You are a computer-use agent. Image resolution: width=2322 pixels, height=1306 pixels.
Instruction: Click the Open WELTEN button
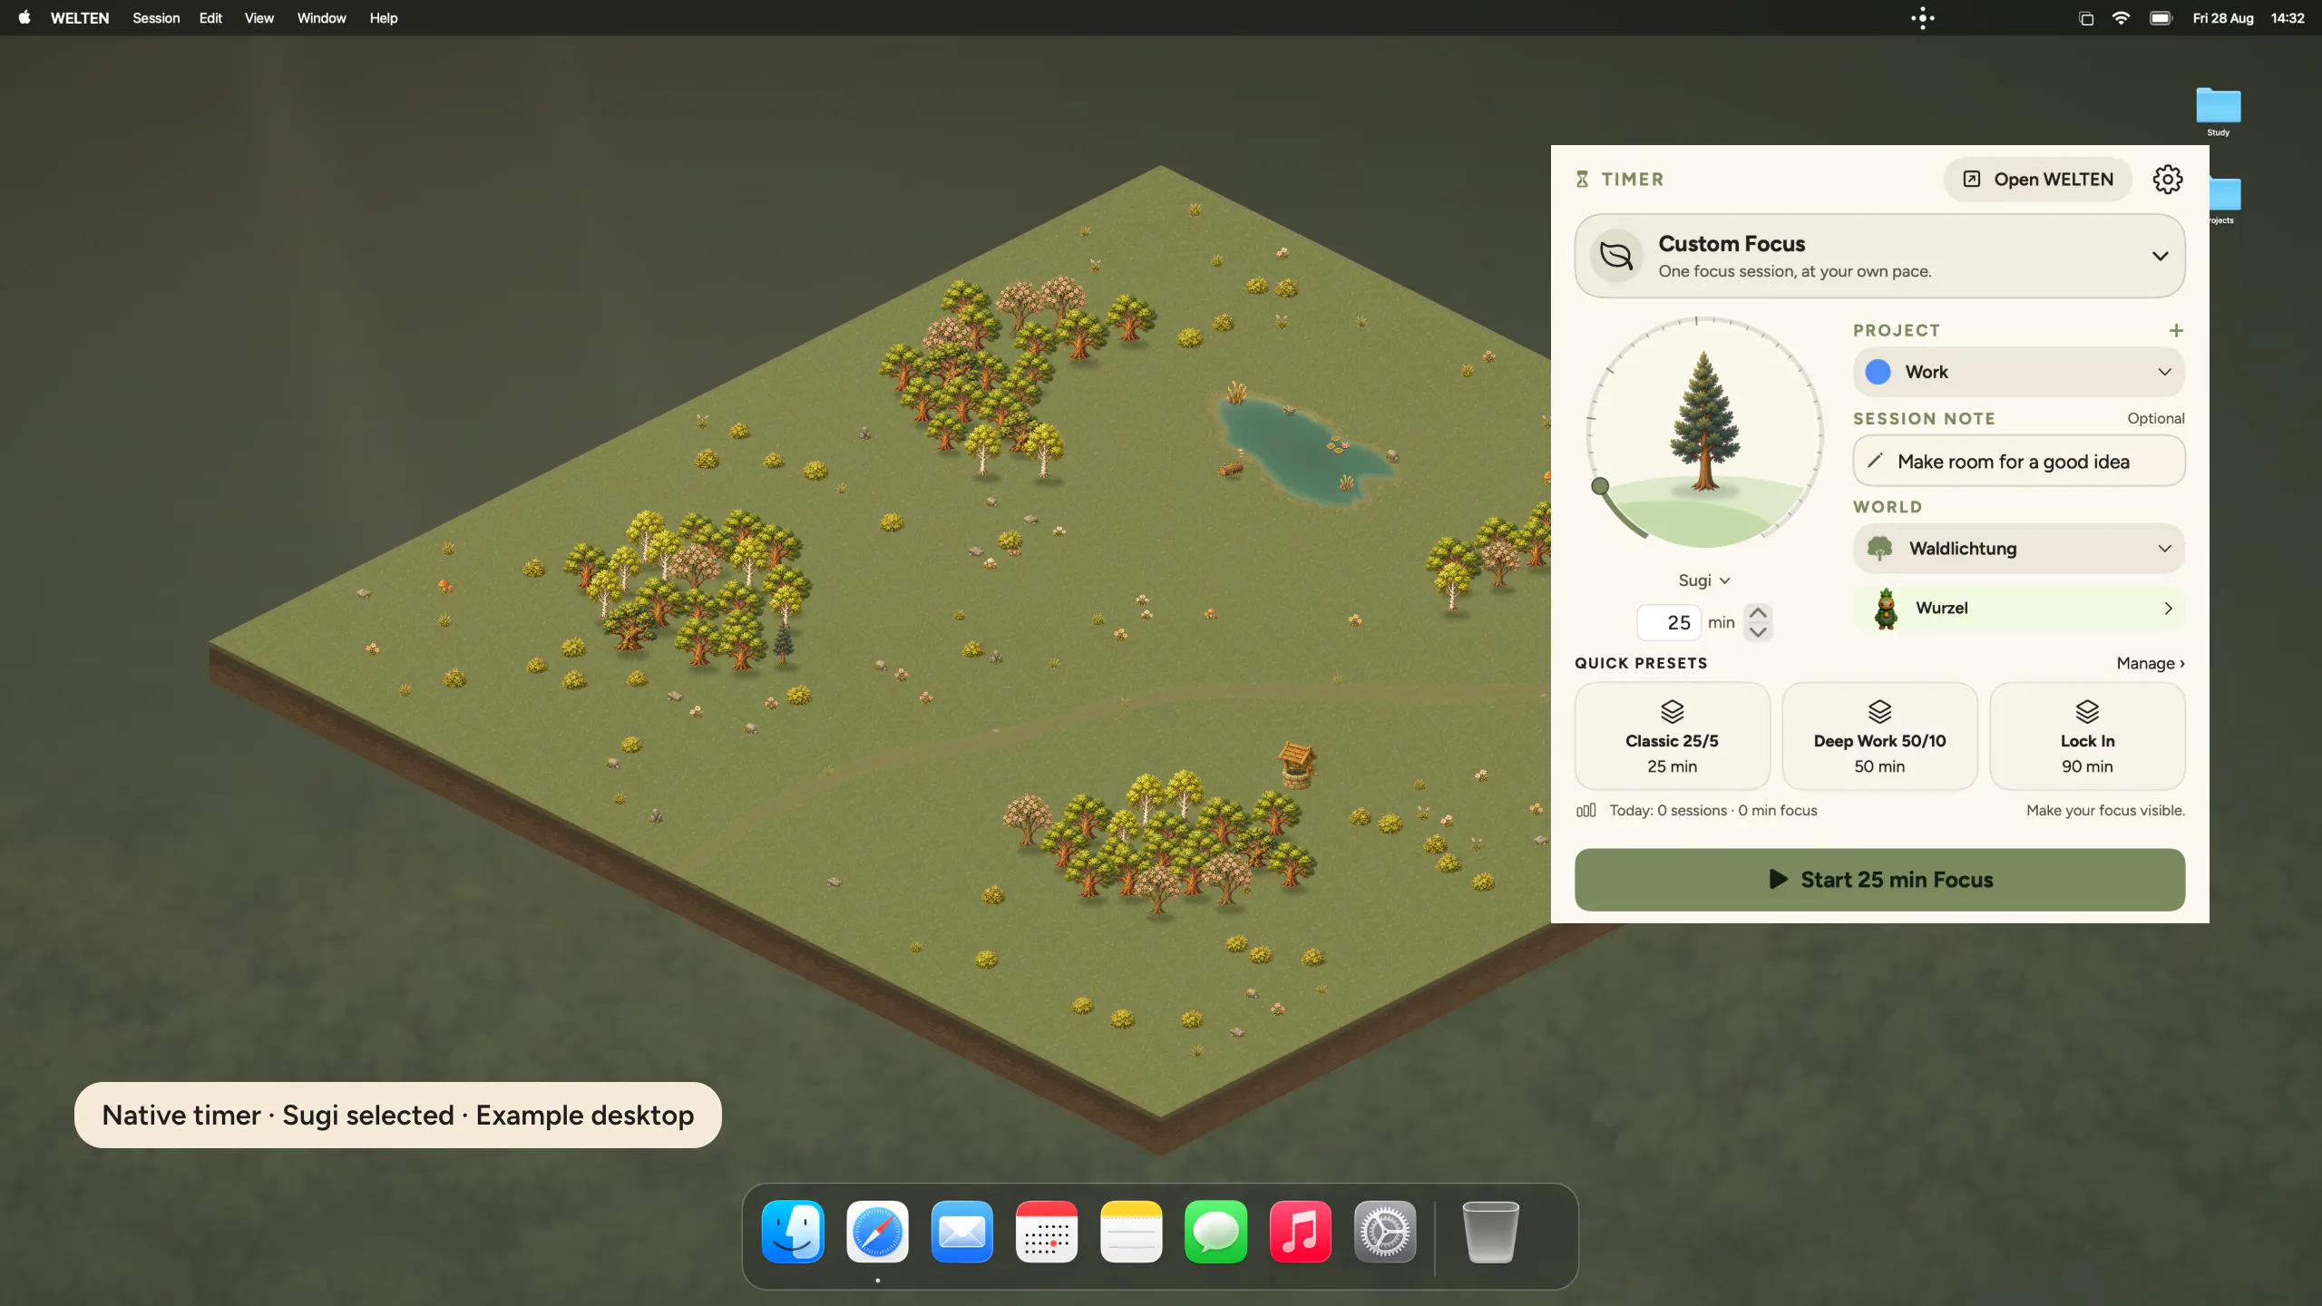coord(2037,179)
